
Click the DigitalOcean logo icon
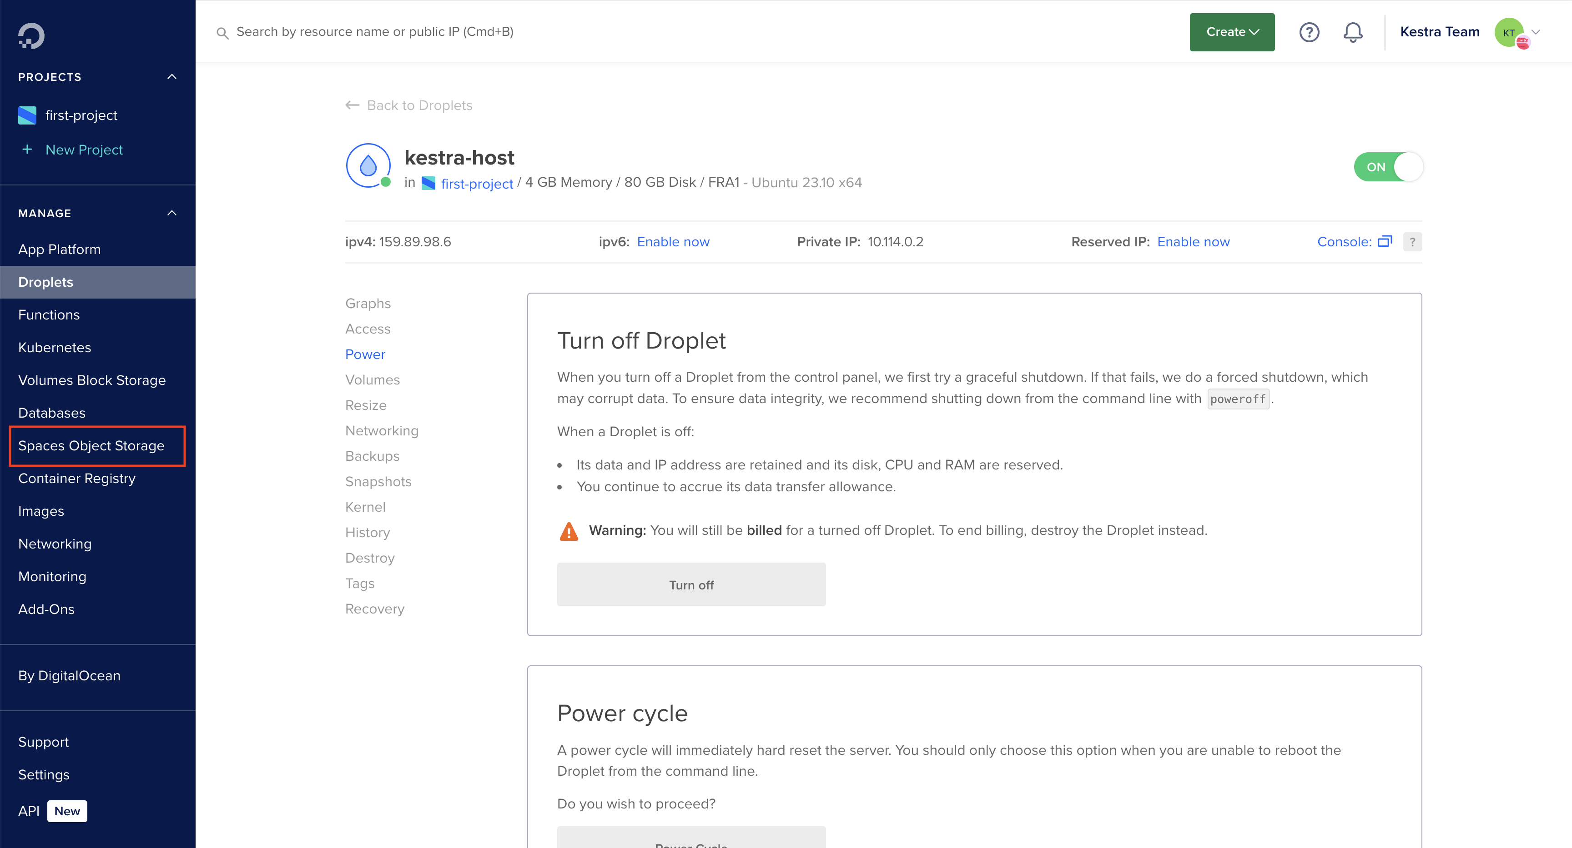pos(30,35)
